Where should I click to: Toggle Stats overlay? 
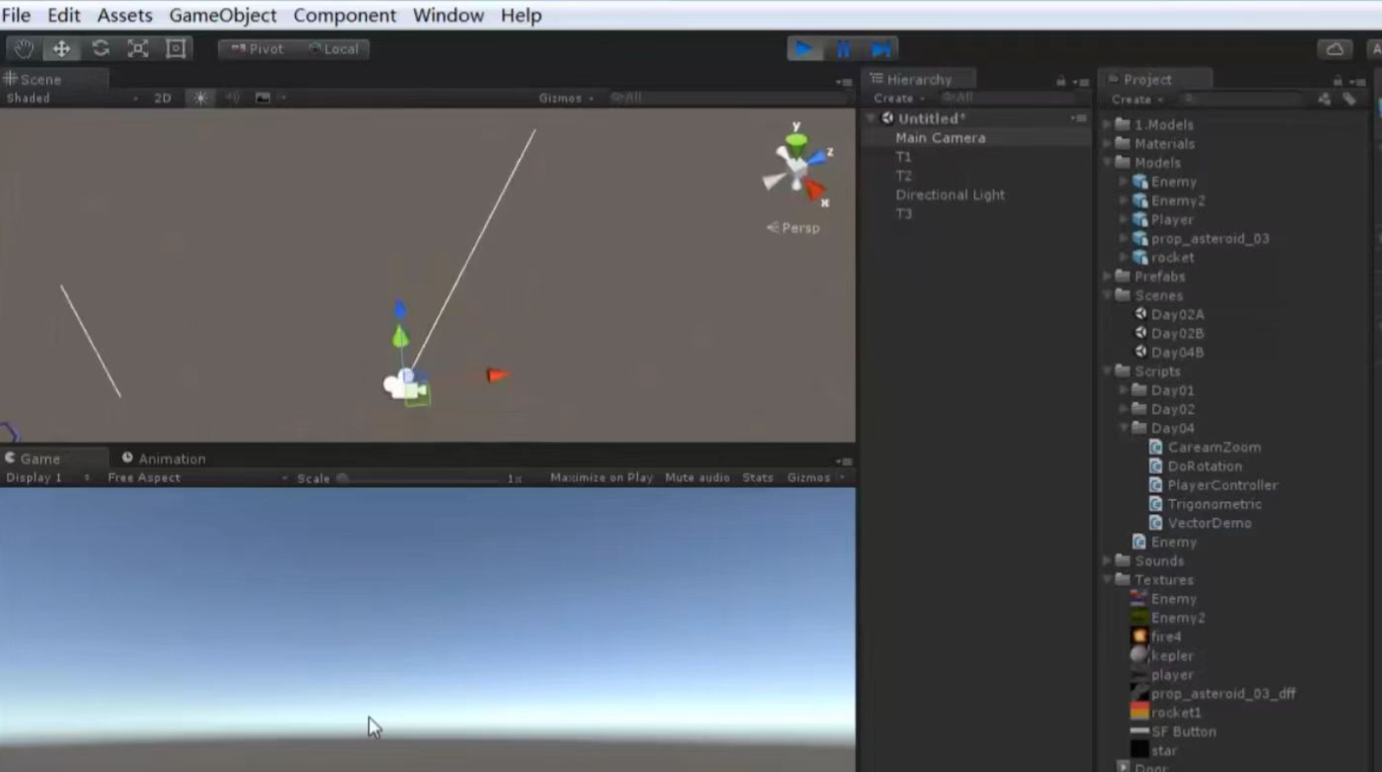point(758,477)
